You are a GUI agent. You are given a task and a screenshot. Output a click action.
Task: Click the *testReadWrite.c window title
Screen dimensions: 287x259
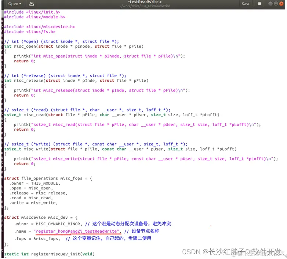pos(145,2)
